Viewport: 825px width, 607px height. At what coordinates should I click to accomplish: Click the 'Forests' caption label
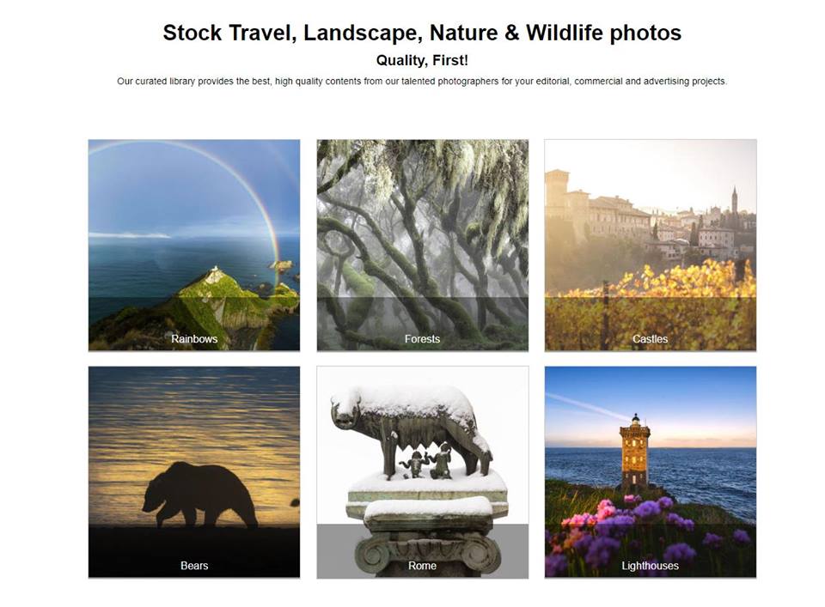(422, 339)
